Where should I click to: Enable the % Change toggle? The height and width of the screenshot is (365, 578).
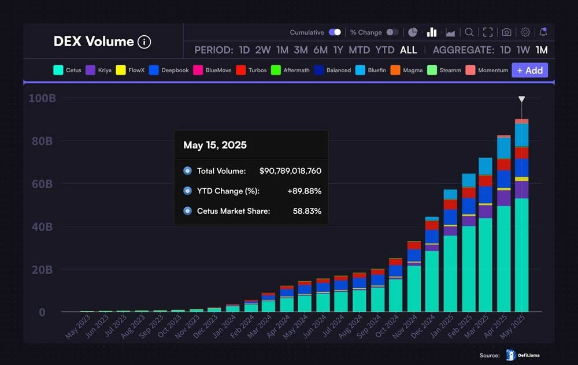point(392,32)
